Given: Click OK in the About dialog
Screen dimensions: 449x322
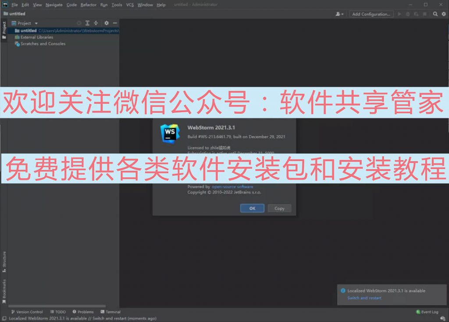Looking at the screenshot, I should click(x=252, y=208).
